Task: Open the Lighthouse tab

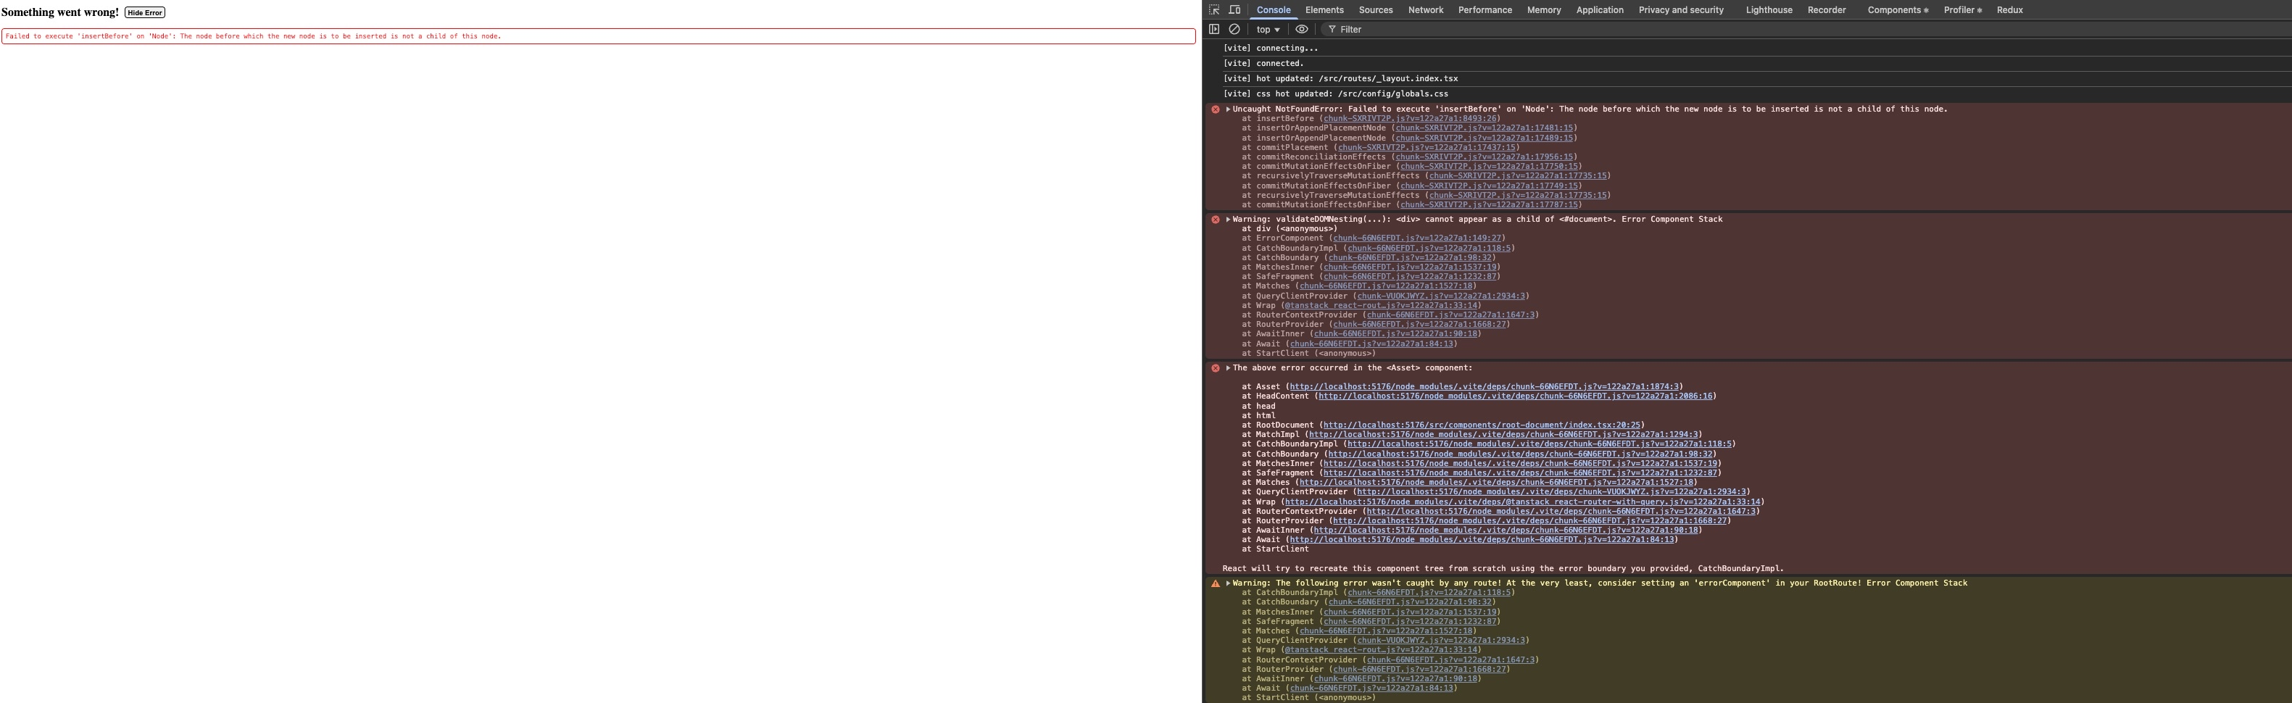Action: [1769, 10]
